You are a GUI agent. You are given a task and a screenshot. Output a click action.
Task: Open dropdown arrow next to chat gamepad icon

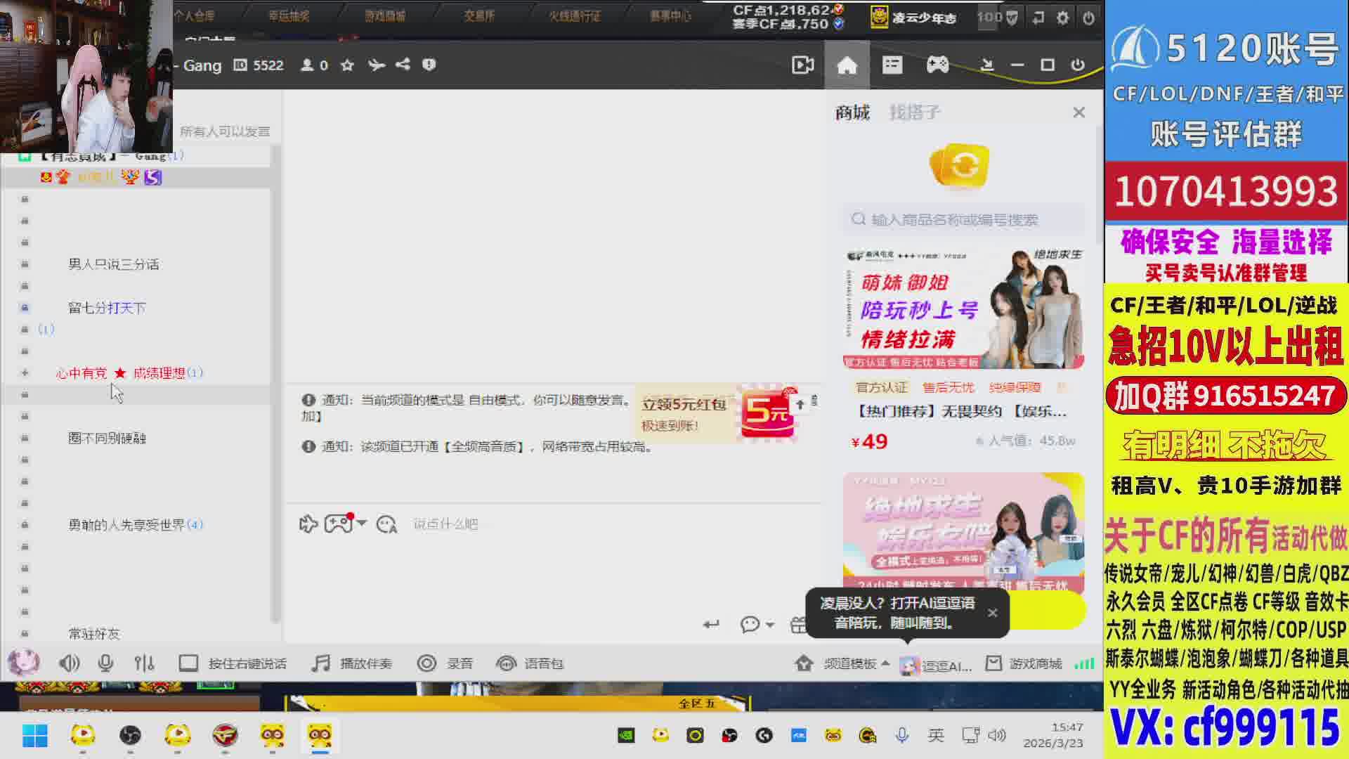pyautogui.click(x=362, y=523)
